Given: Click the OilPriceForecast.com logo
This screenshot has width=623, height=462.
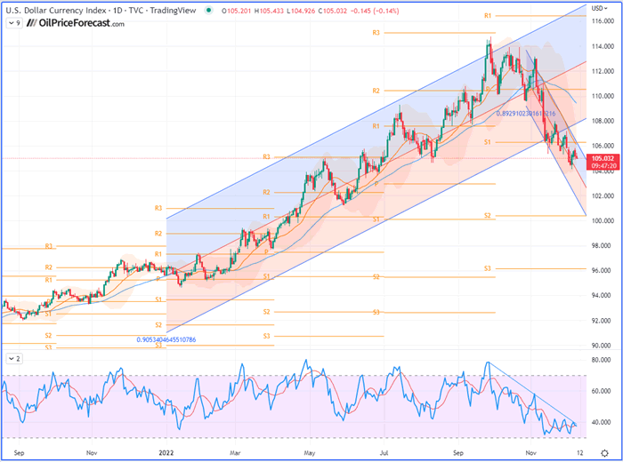Looking at the screenshot, I should click(x=68, y=22).
